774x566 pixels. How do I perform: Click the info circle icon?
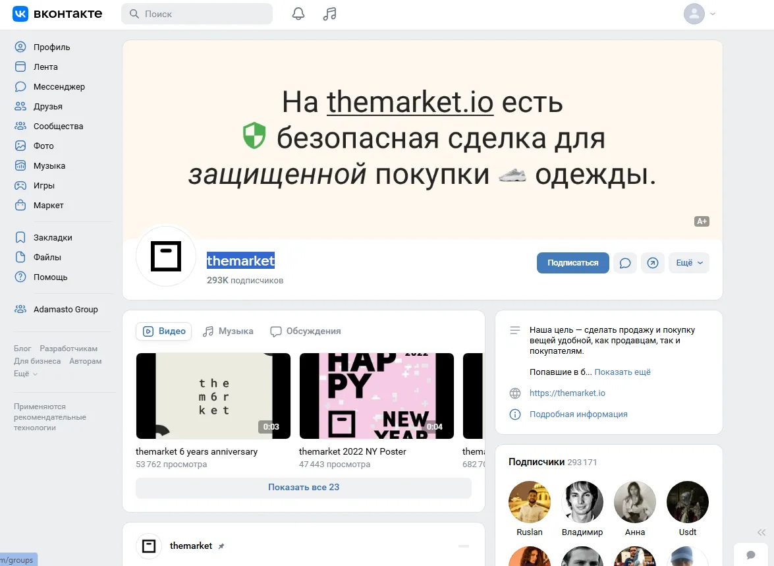(515, 414)
